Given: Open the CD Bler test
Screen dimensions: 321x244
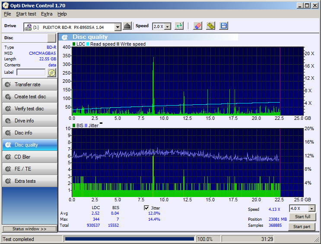Looking at the screenshot, I should coord(30,157).
